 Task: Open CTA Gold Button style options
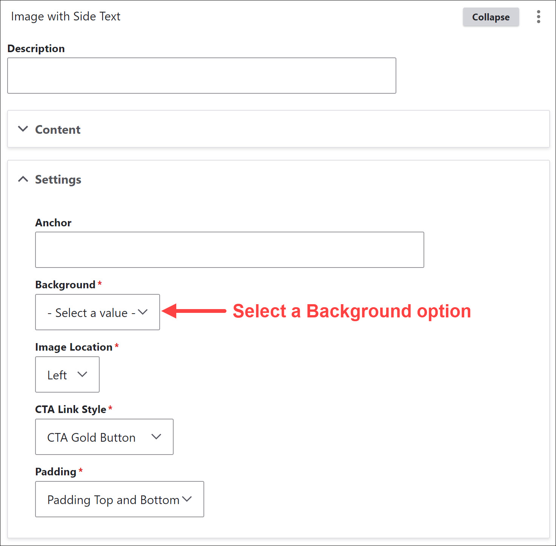coord(104,437)
